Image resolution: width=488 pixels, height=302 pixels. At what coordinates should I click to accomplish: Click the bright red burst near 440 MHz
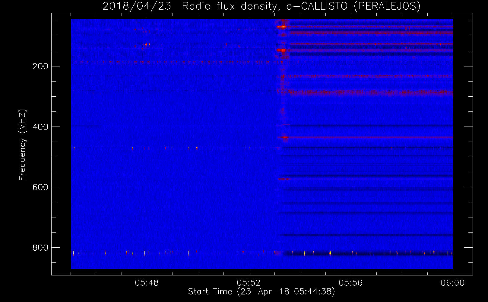point(285,137)
